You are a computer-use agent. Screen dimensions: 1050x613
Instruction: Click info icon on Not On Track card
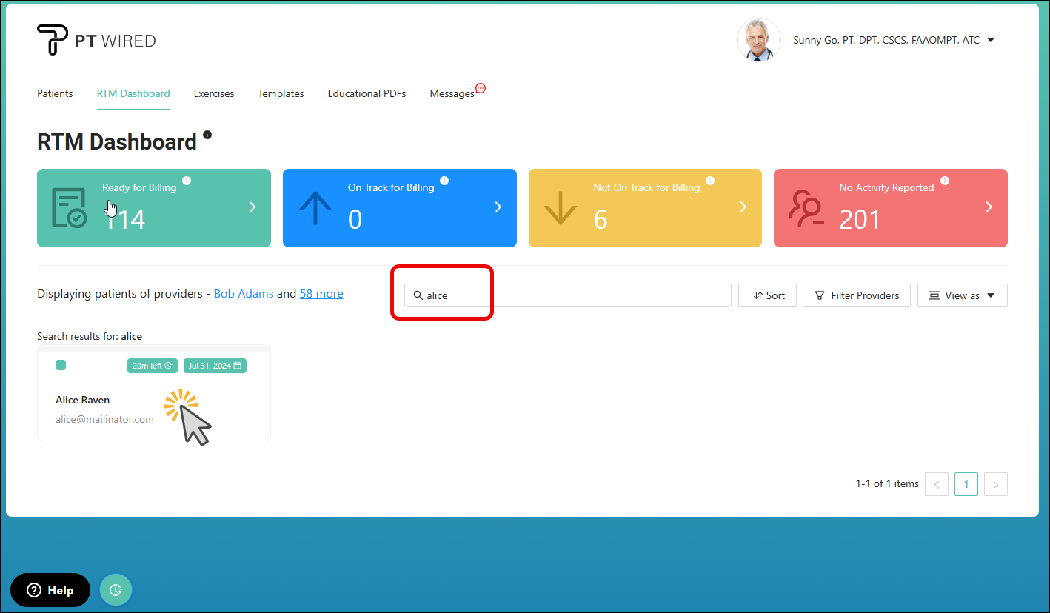click(x=710, y=181)
